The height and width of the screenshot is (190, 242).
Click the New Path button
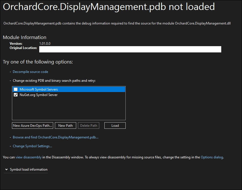[65, 125]
